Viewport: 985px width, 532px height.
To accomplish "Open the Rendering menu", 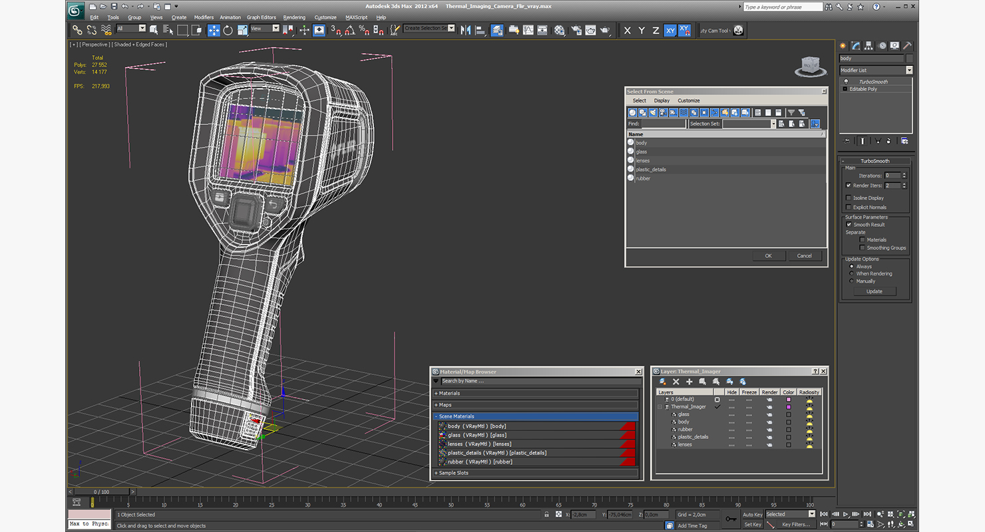I will pyautogui.click(x=294, y=17).
